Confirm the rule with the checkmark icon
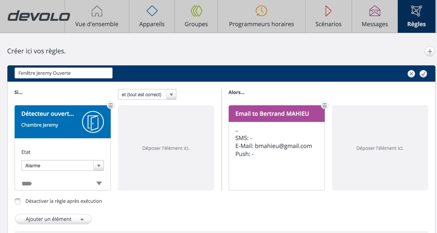The width and height of the screenshot is (437, 233). click(423, 74)
